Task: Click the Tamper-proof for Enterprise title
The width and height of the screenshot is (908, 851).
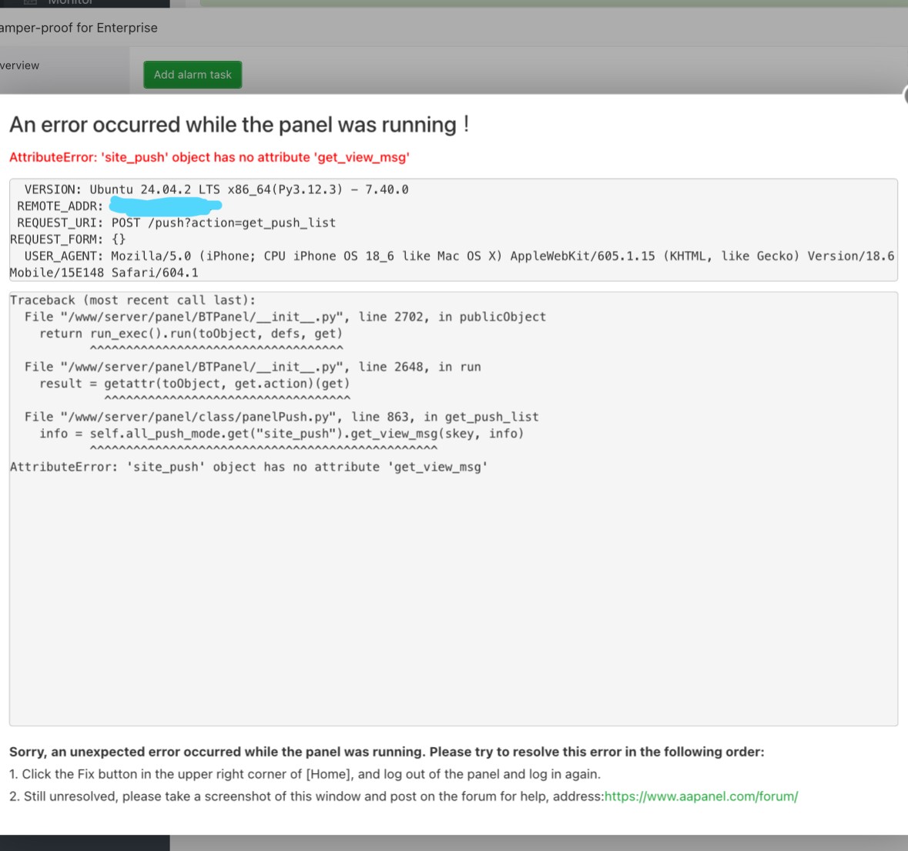Action: 79,28
